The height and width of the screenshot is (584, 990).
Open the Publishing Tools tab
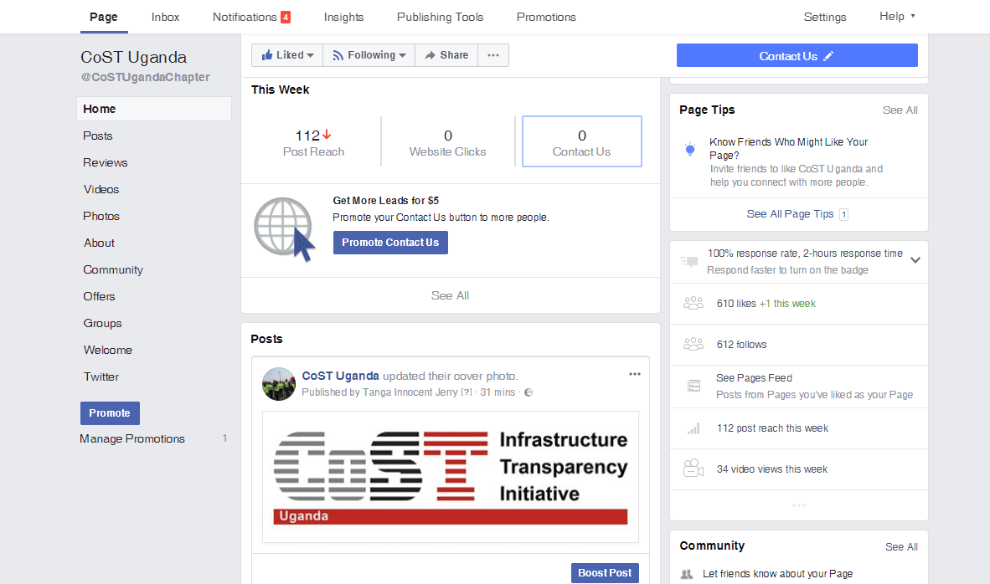pos(440,17)
